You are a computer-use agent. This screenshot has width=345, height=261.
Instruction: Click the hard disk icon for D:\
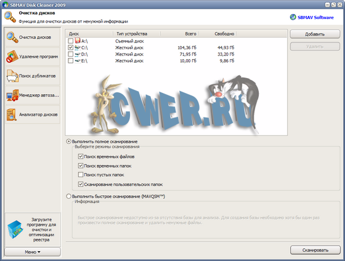coord(78,54)
